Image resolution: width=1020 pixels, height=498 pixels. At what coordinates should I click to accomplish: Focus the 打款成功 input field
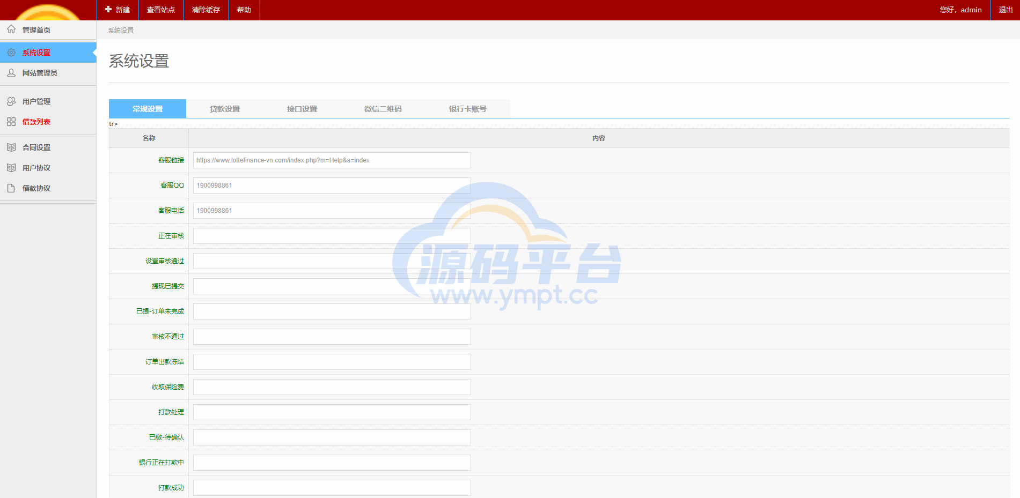332,488
